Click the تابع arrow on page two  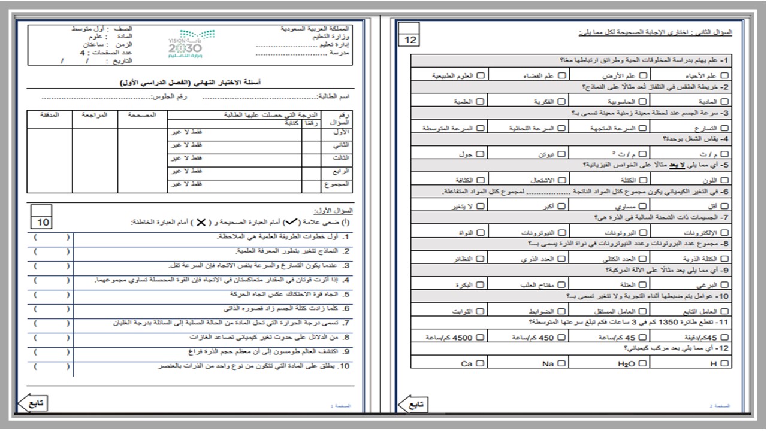coord(413,405)
